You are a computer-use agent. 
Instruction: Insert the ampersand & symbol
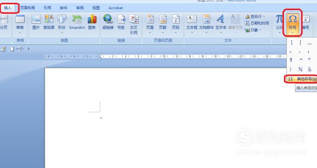tap(309, 69)
